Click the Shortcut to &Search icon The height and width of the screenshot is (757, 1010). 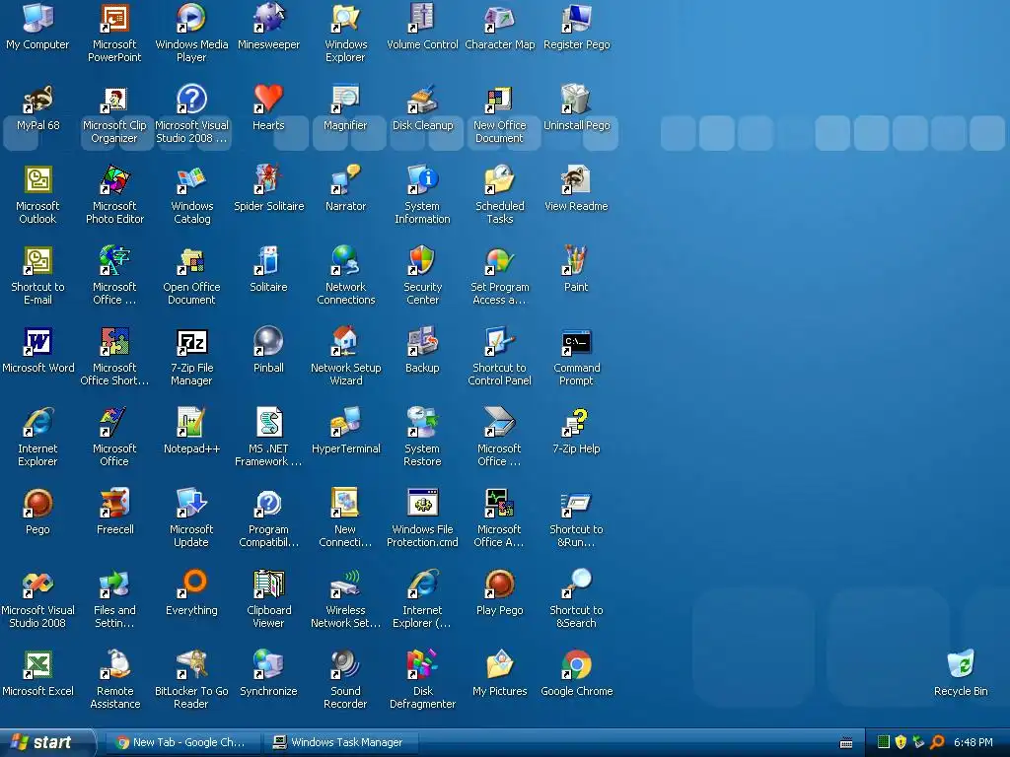(x=576, y=584)
